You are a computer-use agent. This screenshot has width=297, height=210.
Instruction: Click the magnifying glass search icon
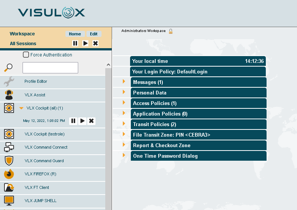click(x=8, y=68)
